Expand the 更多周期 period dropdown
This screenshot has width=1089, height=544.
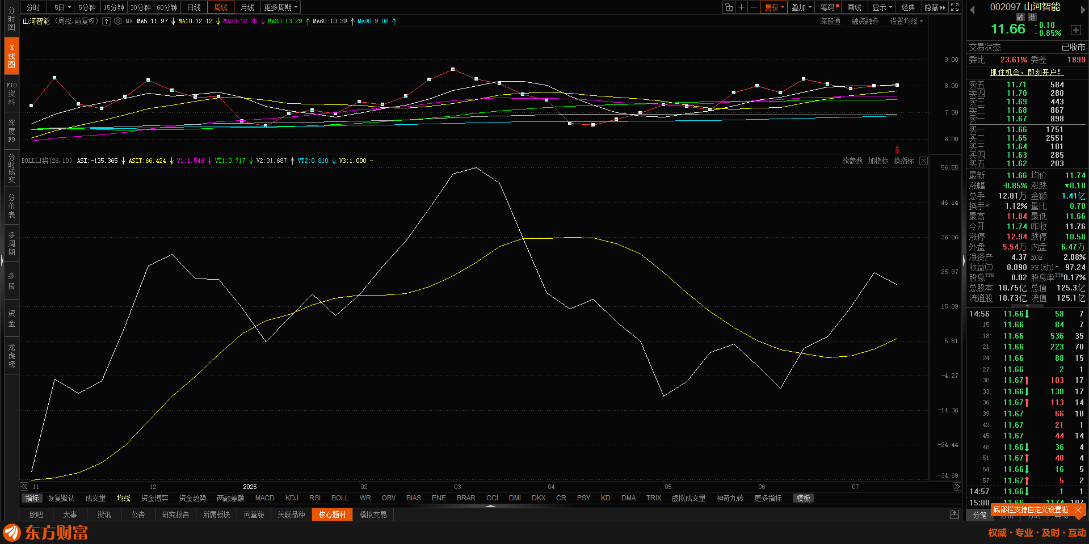(x=280, y=7)
